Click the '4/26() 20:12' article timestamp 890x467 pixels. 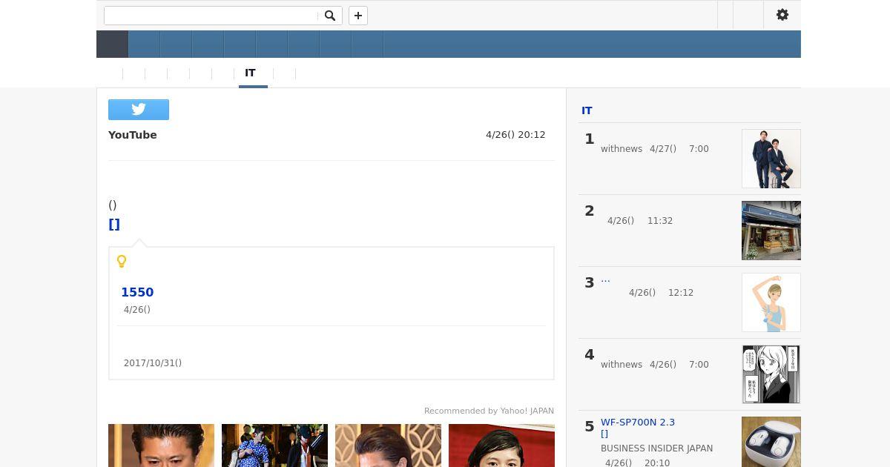(x=515, y=135)
